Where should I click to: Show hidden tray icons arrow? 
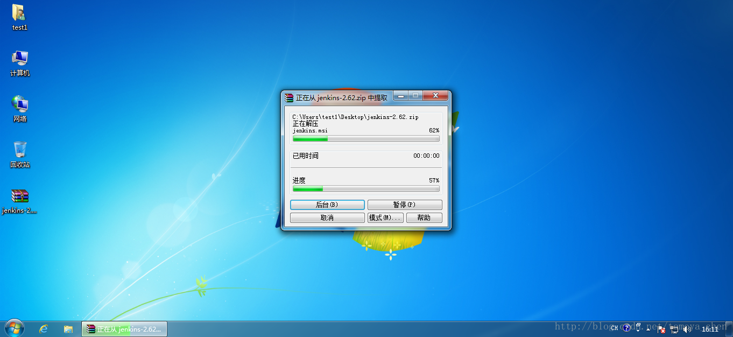click(648, 329)
